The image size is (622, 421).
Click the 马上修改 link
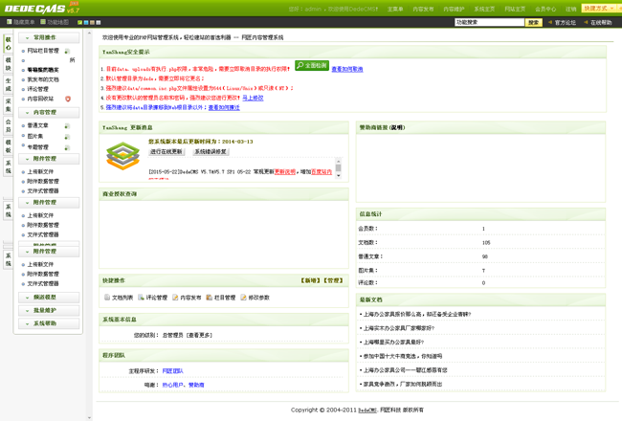tap(253, 98)
